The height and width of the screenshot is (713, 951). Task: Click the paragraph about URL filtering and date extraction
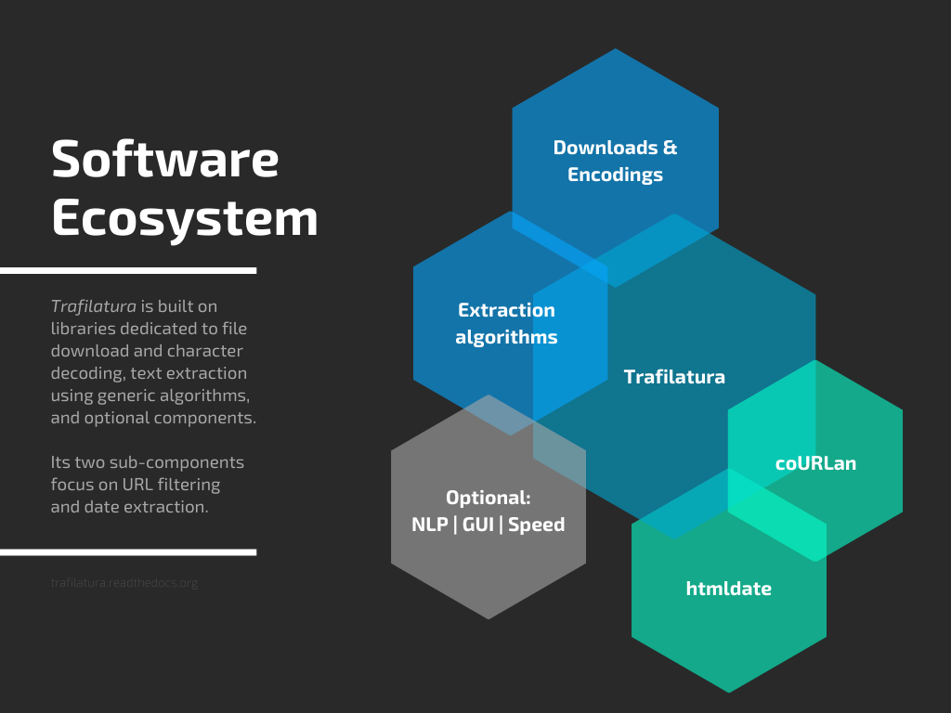click(147, 484)
